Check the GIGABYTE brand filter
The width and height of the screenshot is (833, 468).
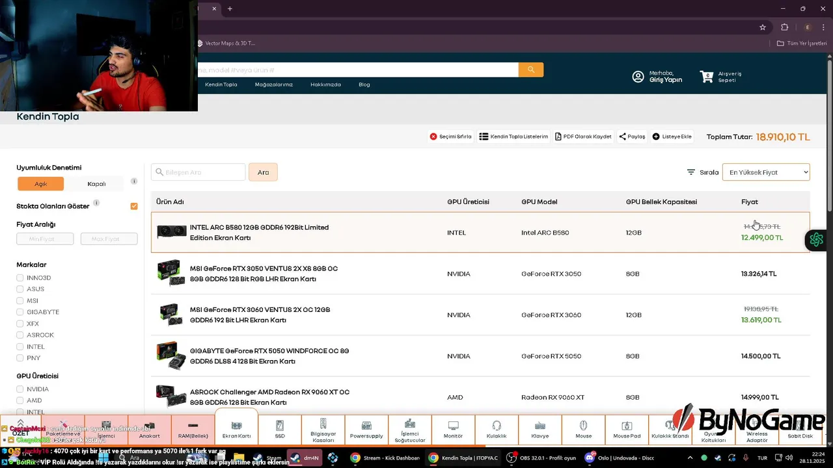pos(20,312)
